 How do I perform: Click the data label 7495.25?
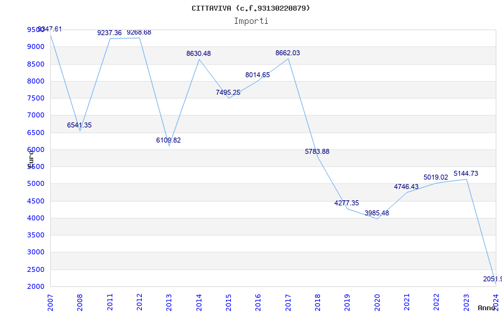click(x=228, y=92)
